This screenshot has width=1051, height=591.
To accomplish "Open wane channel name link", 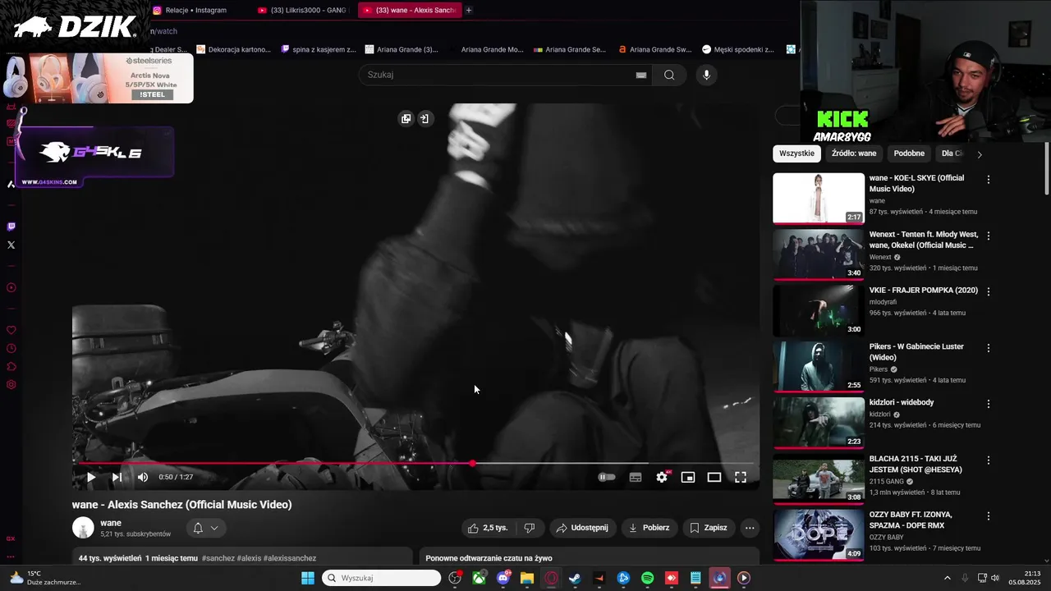I will point(111,523).
